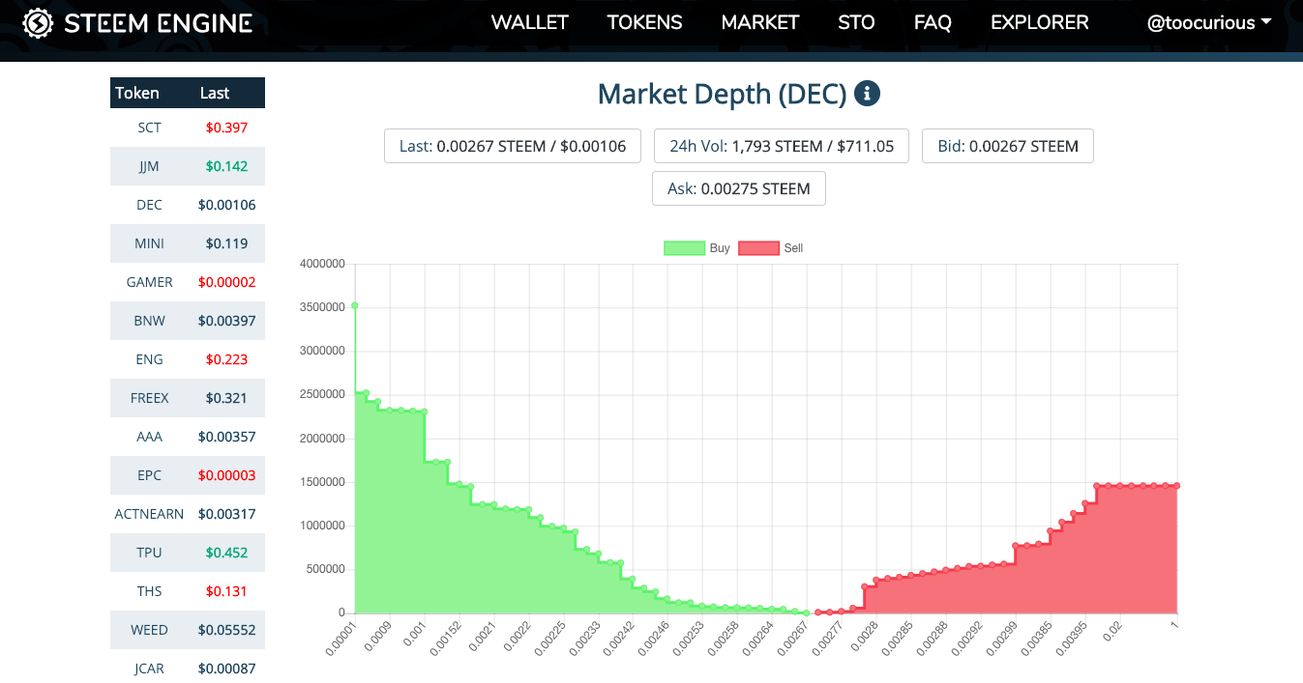
Task: Open the @toocurious account dropdown
Action: click(1208, 23)
